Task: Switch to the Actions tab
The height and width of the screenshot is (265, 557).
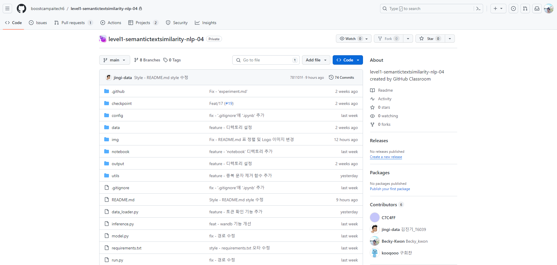Action: 111,23
